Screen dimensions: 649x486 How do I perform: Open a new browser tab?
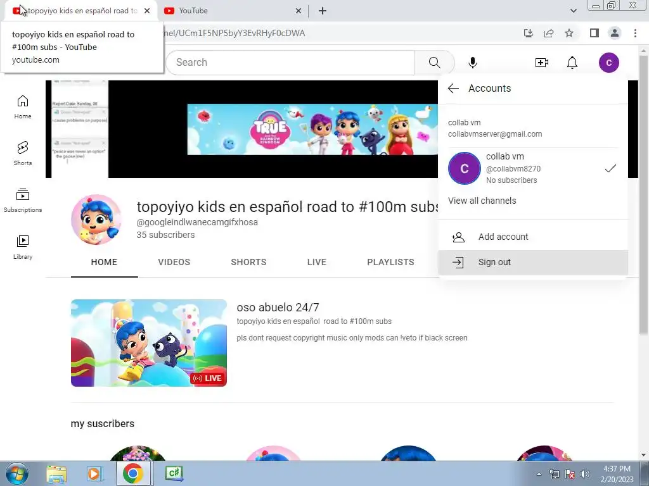323,11
